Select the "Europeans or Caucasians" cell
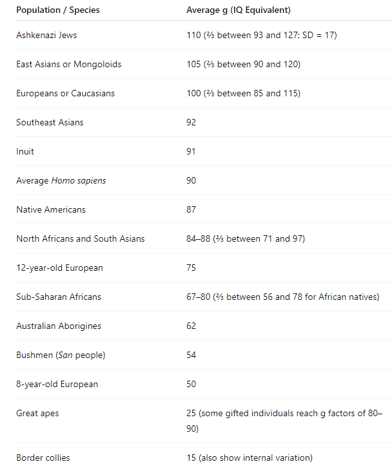Image resolution: width=392 pixels, height=475 pixels. coord(65,93)
